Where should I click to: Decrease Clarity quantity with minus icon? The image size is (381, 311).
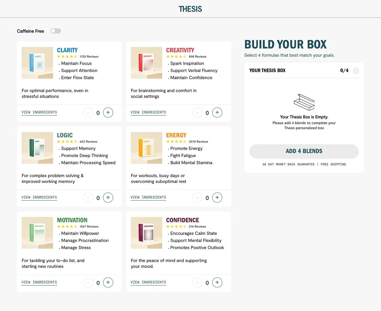click(x=88, y=112)
